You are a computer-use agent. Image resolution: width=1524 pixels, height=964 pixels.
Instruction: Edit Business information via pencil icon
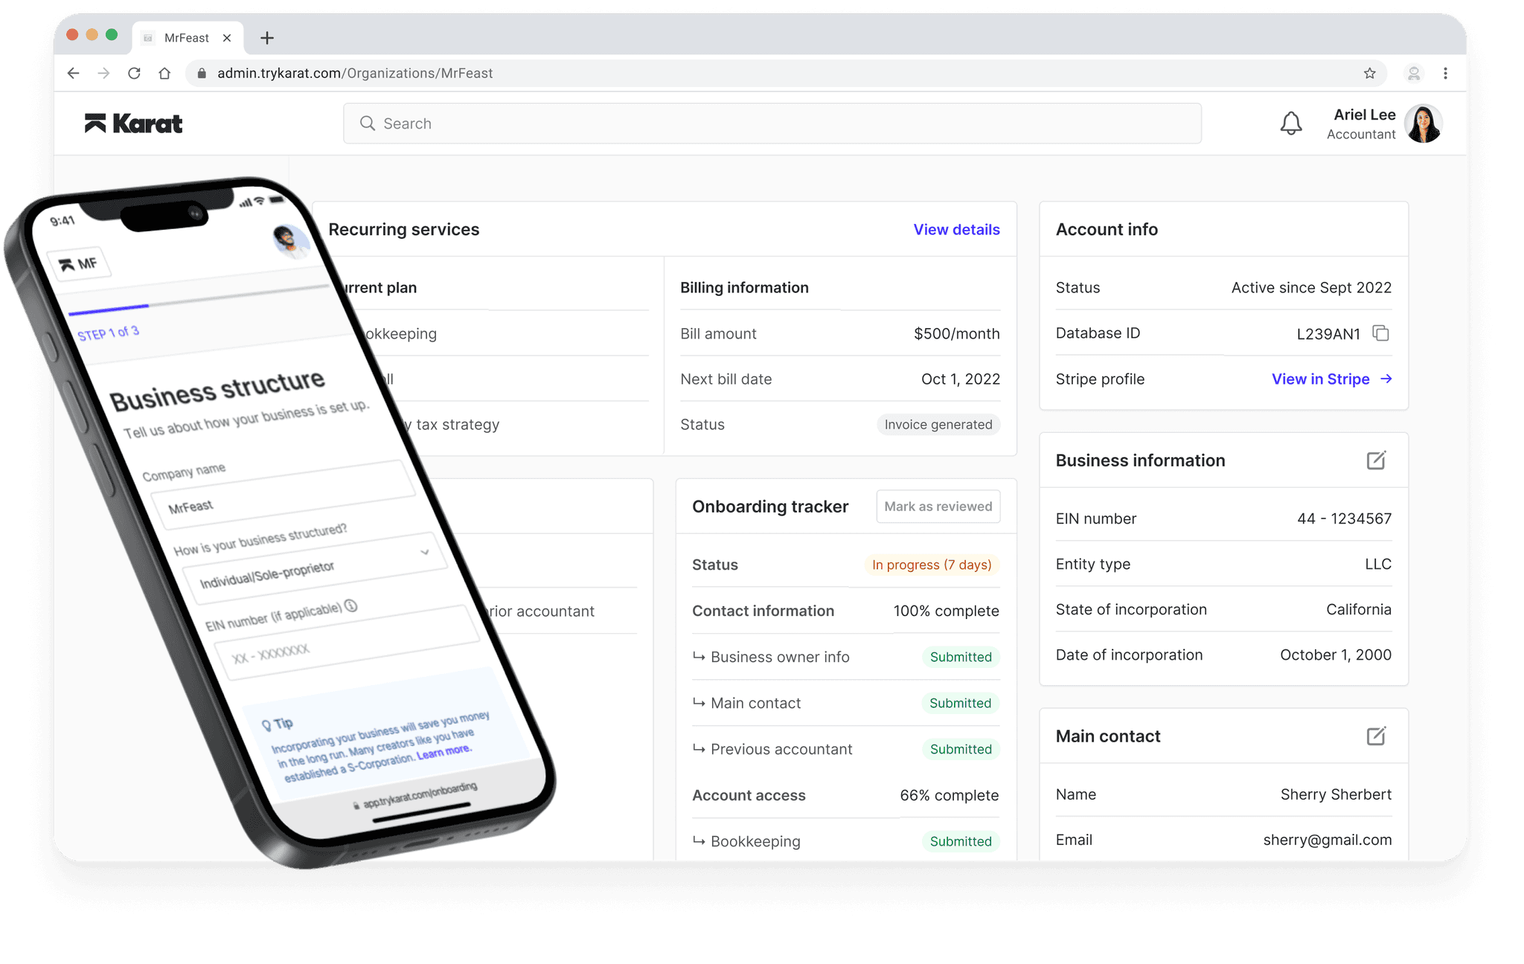1376,460
